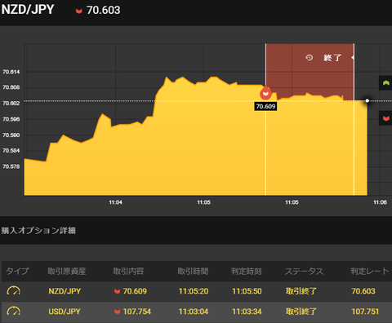The image size is (392, 323).
Task: Click the 70.602 price axis label
Action: click(11, 103)
